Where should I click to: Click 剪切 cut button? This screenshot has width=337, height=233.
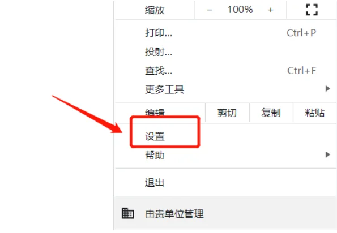[227, 113]
